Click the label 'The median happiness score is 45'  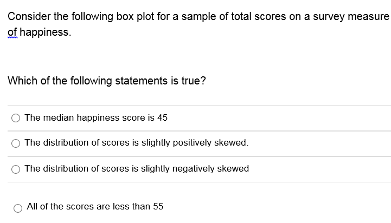coord(96,117)
